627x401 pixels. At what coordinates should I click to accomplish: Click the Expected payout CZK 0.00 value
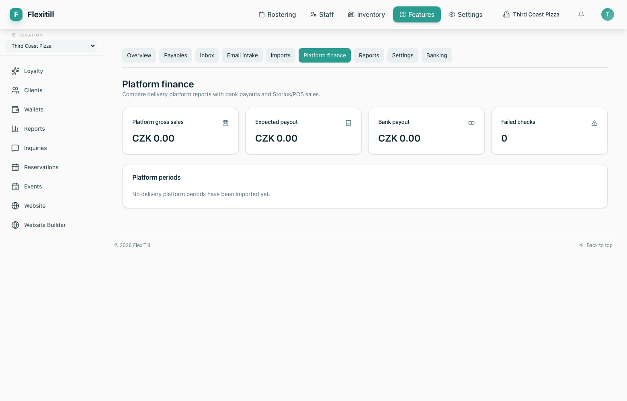(x=276, y=138)
